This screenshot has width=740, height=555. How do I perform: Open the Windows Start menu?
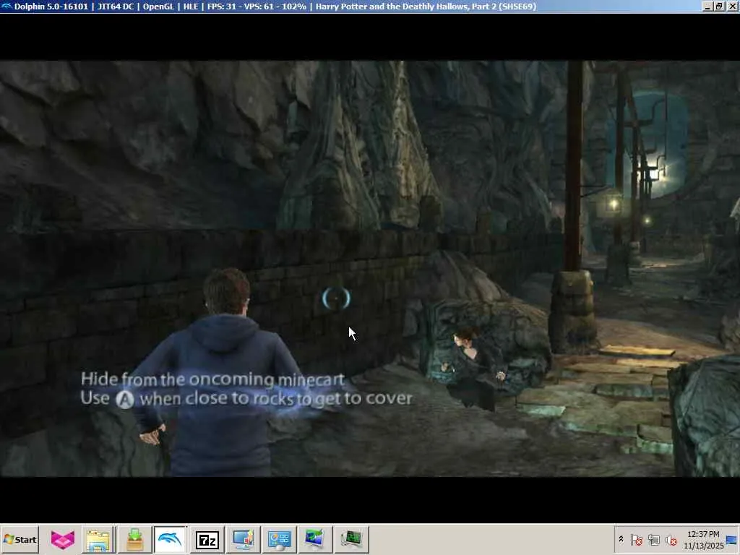coord(20,539)
